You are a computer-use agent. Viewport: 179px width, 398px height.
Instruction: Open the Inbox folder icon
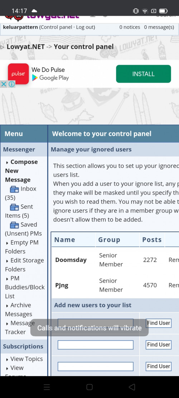click(x=14, y=189)
